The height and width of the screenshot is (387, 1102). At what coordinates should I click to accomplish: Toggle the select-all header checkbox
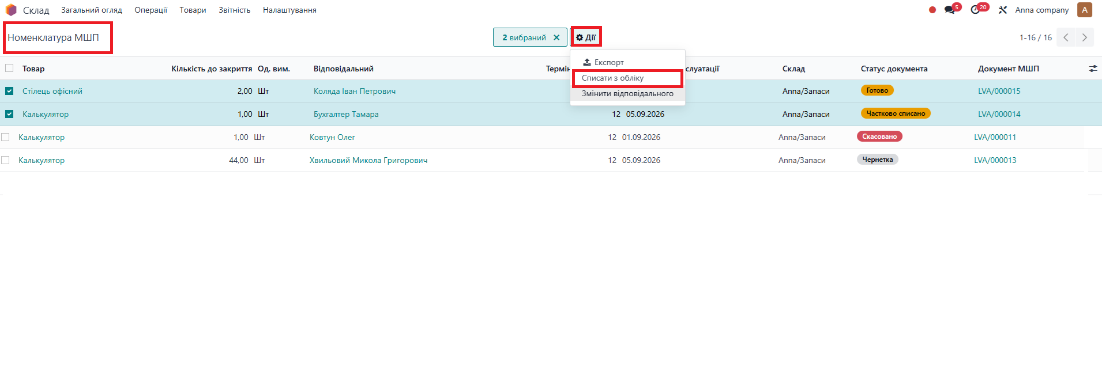pyautogui.click(x=9, y=69)
